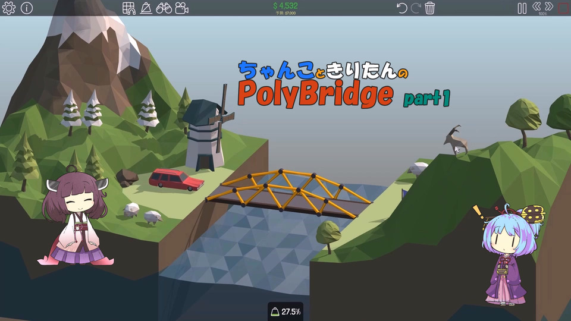The image size is (571, 321).
Task: Slow down simulation speed
Action: point(537,6)
